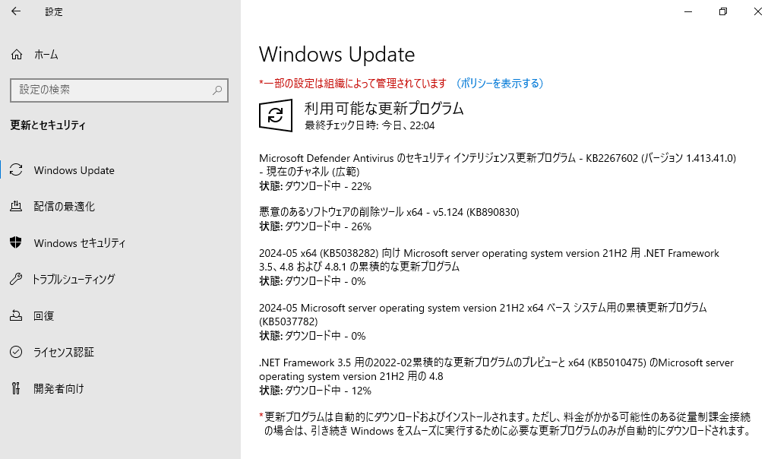771x459 pixels.
Task: Click the Windows Update sync icon in sidebar
Action: tap(16, 169)
